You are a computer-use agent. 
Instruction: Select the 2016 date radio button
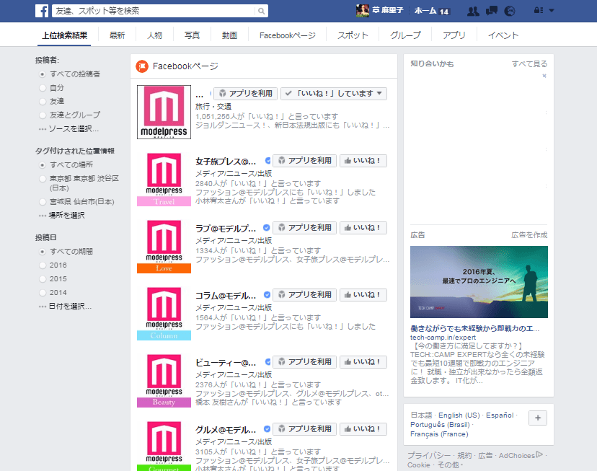pyautogui.click(x=43, y=265)
